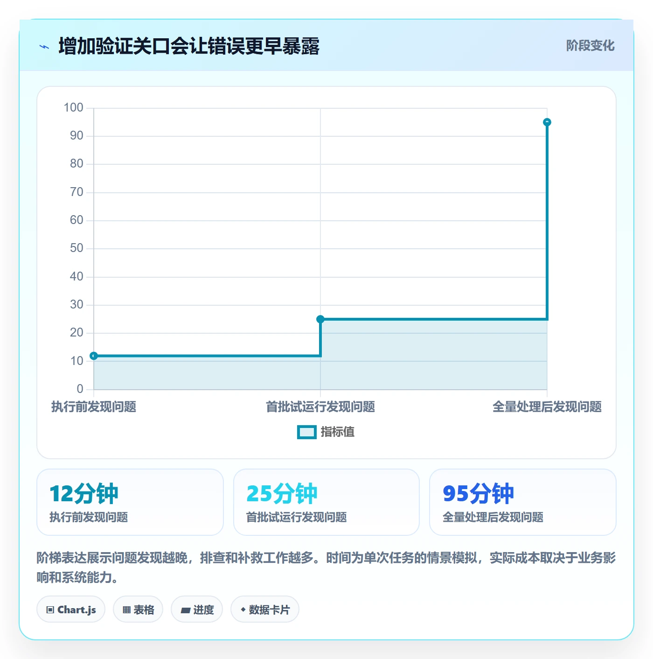This screenshot has width=653, height=659.
Task: Click the description paragraph starting with 阶梯表达
Action: click(326, 568)
